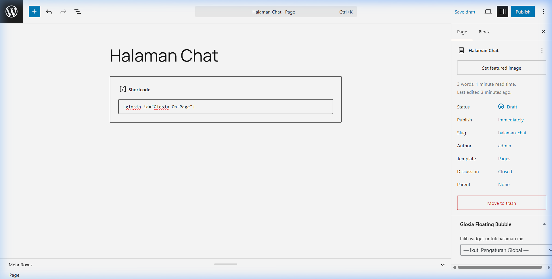Toggle the settings sidebar
The image size is (552, 279).
(x=503, y=12)
